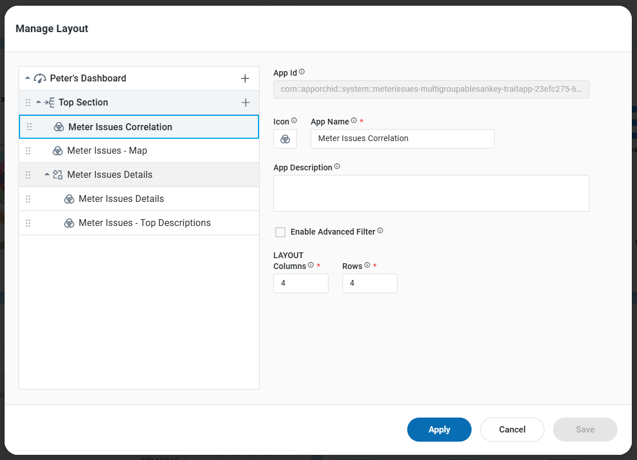This screenshot has width=637, height=460.
Task: Click the info icon next to App Description
Action: [337, 167]
